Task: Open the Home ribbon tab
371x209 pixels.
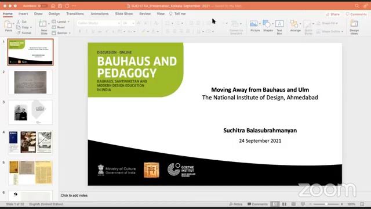Action: 8,14
